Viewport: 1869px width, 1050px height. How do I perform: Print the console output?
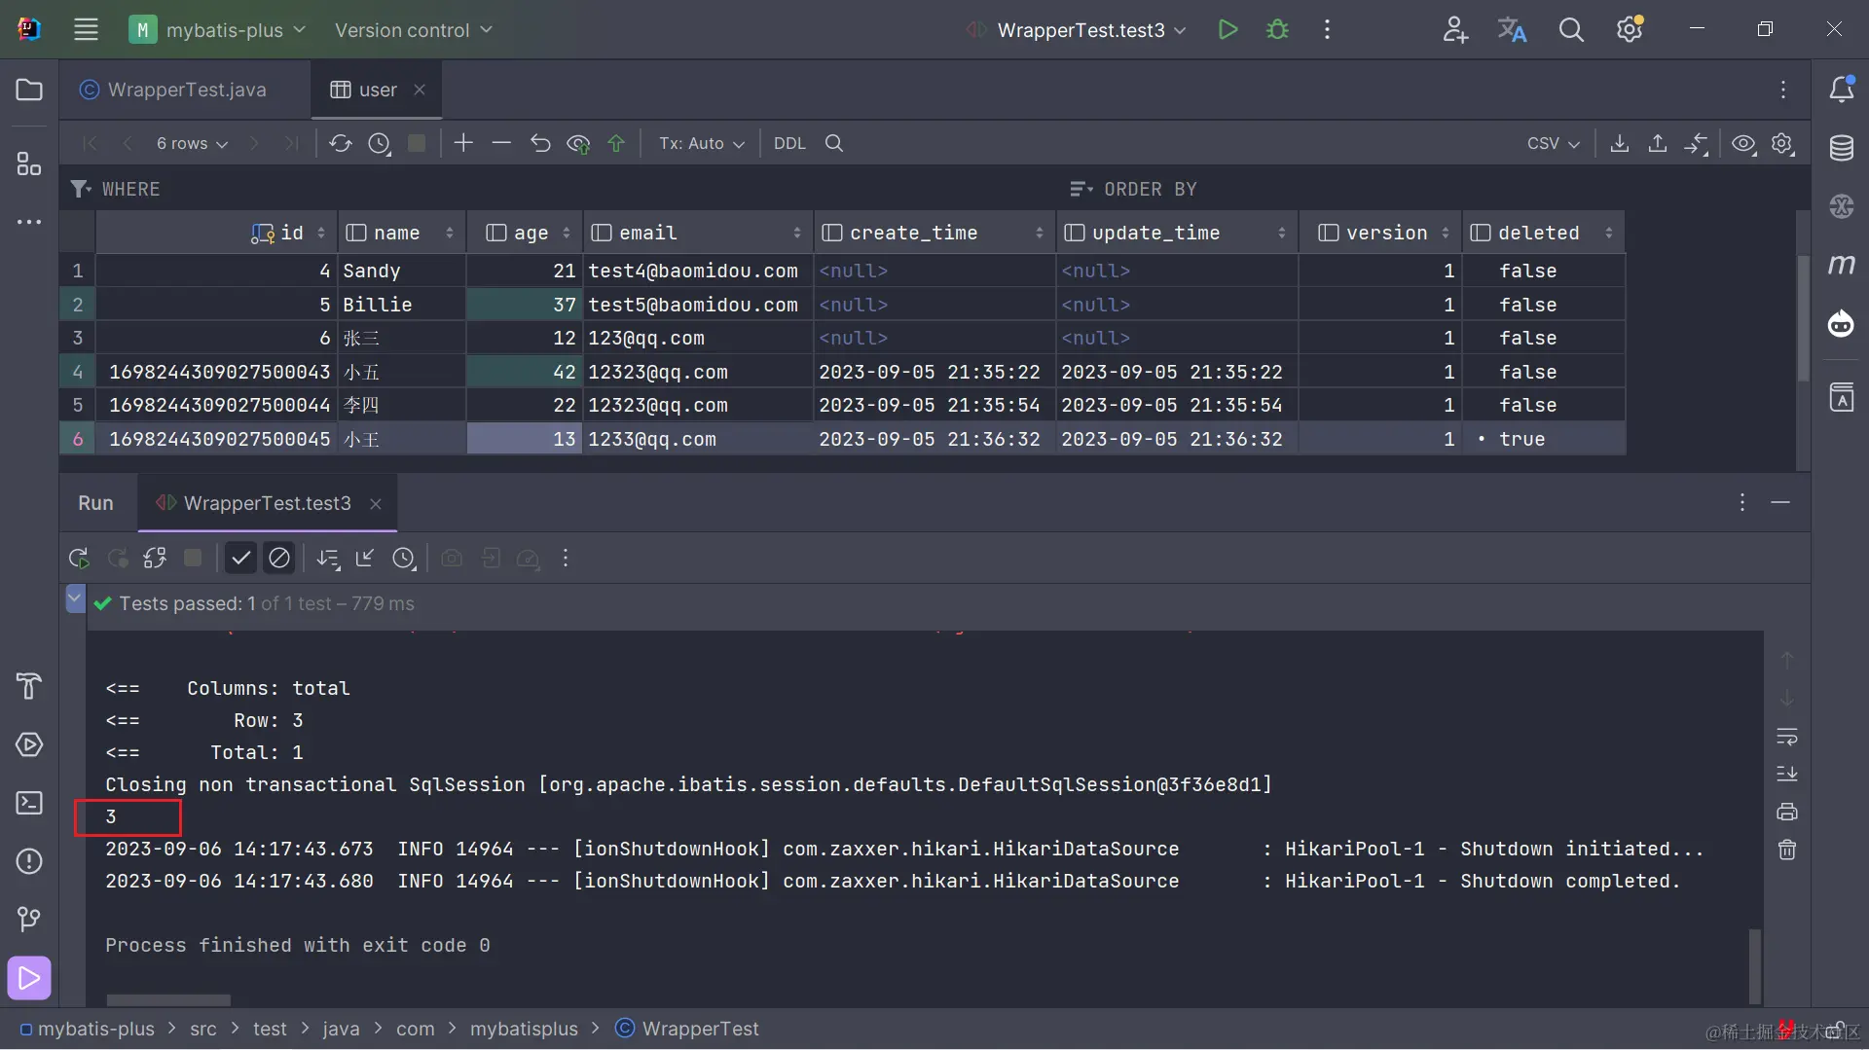(1787, 812)
